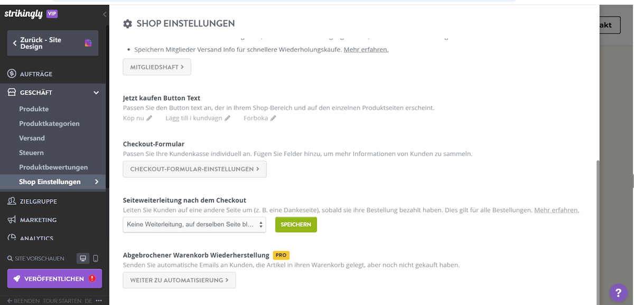The width and height of the screenshot is (634, 305).
Task: Open Checkout-Formular-Einstellungen
Action: click(x=194, y=169)
